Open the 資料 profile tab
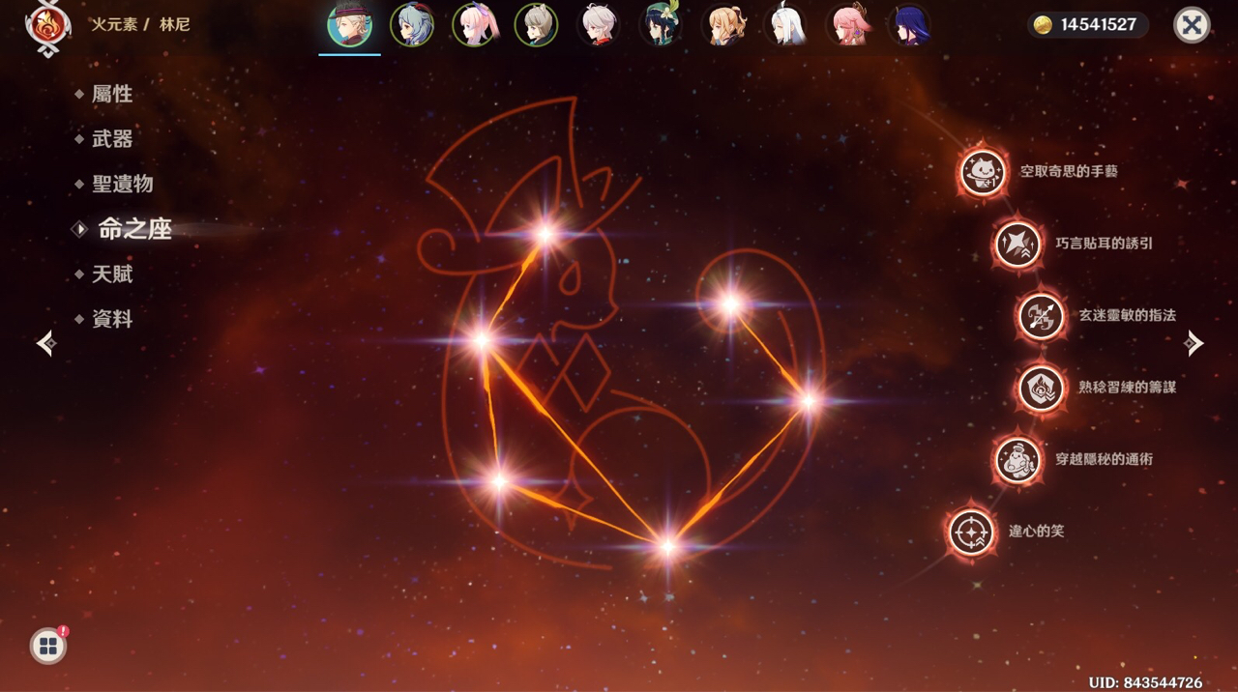Viewport: 1238px width, 692px height. coord(112,319)
